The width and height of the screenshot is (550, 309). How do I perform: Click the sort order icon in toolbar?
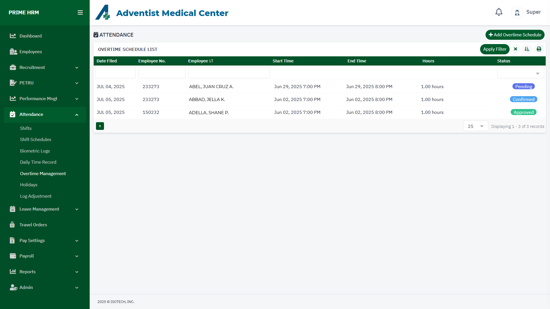pos(527,49)
